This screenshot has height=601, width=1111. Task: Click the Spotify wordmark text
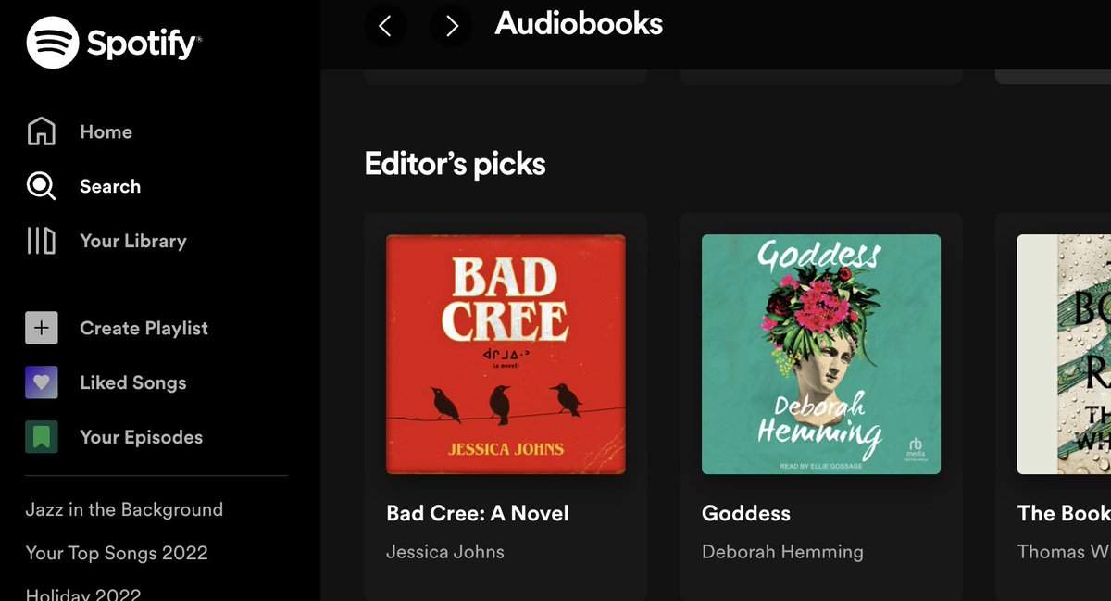click(x=144, y=43)
